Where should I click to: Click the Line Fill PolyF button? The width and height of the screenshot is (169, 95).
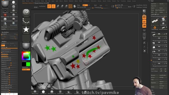(144, 38)
